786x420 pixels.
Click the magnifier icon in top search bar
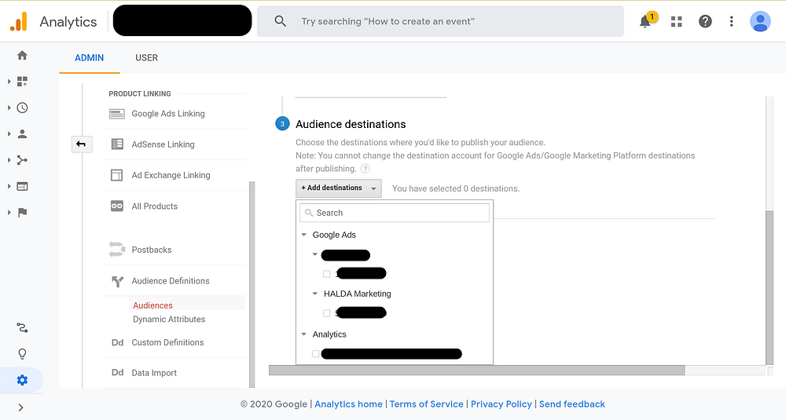[x=281, y=21]
